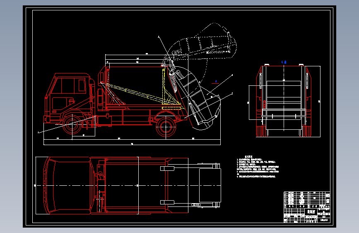Click the blue view label above the rear view
The image size is (359, 233).
(284, 62)
